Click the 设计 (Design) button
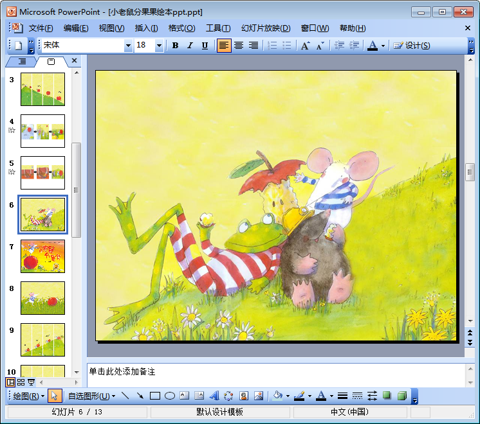Screen dimensions: 480x424 pos(412,46)
